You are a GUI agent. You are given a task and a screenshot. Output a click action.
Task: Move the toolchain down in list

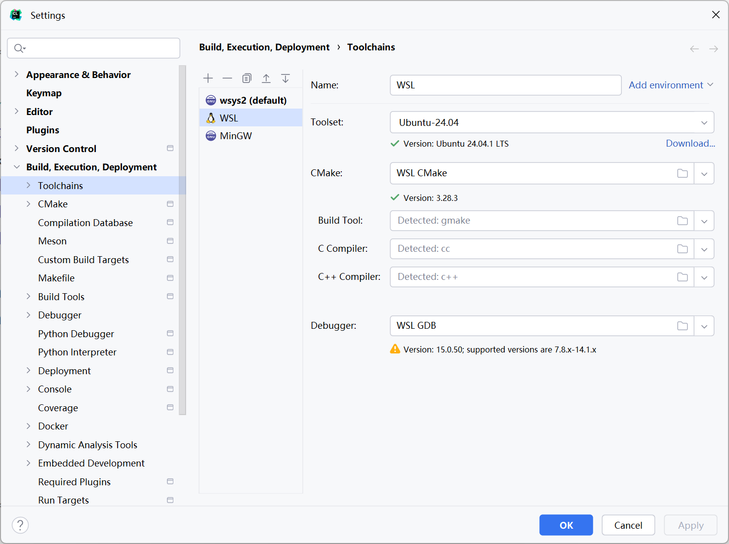[x=285, y=78]
